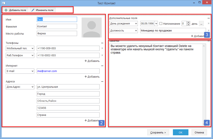
Task: Click the Телефоны section label
Action: tap(12, 43)
